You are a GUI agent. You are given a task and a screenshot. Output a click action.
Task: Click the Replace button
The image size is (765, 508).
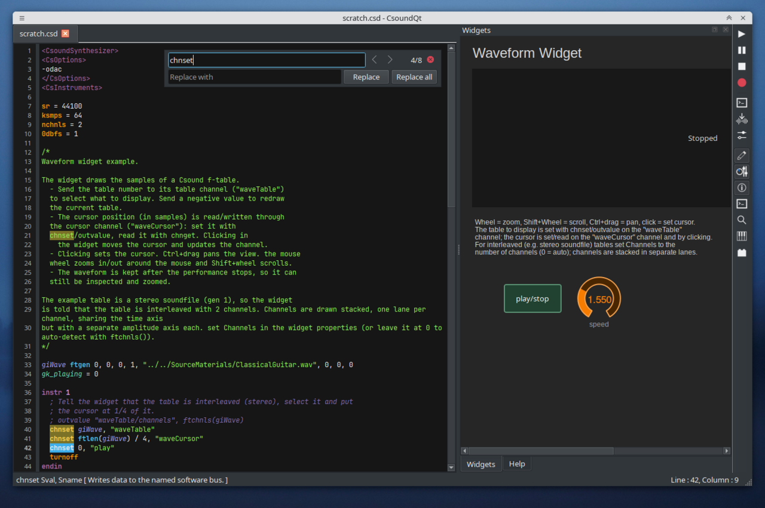366,77
